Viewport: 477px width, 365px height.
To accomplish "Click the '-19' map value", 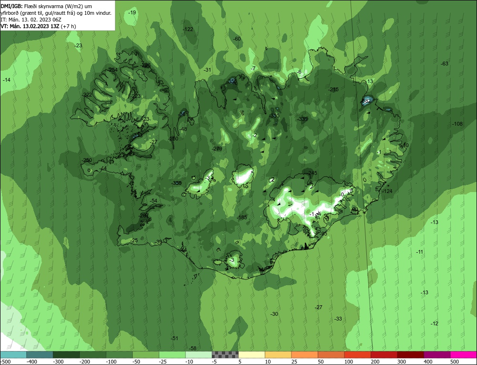I will (x=132, y=12).
